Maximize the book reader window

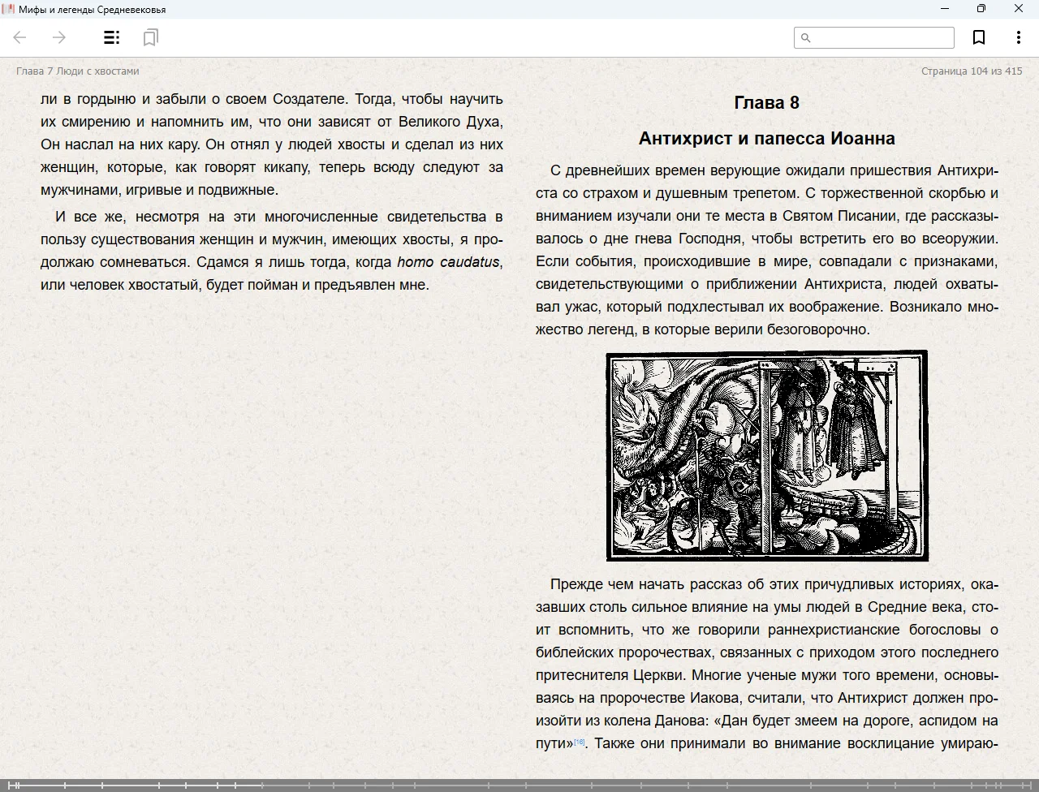click(981, 9)
